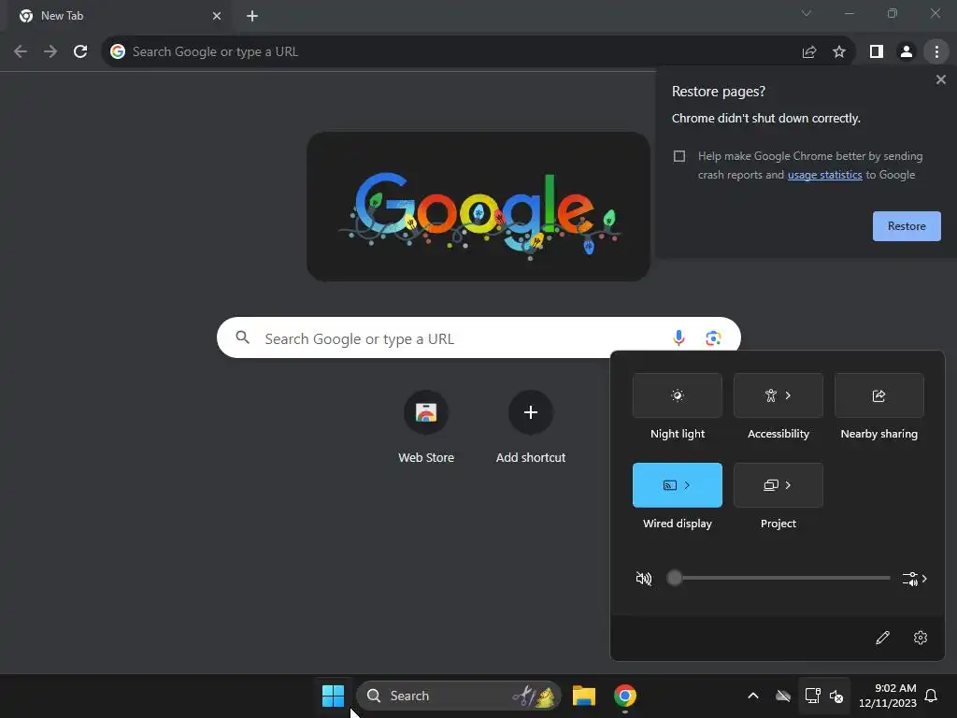Open the Windows Start menu
The image size is (957, 718).
(x=334, y=696)
